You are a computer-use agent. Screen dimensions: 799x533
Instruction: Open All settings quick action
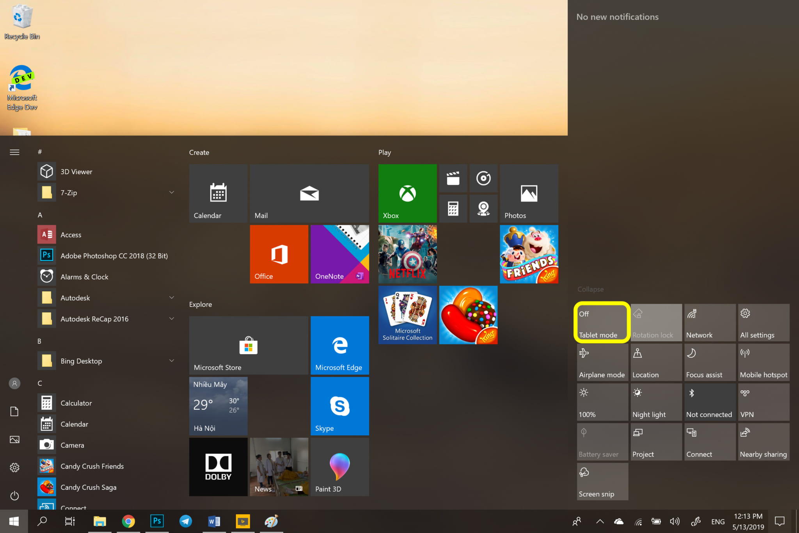[x=764, y=323]
